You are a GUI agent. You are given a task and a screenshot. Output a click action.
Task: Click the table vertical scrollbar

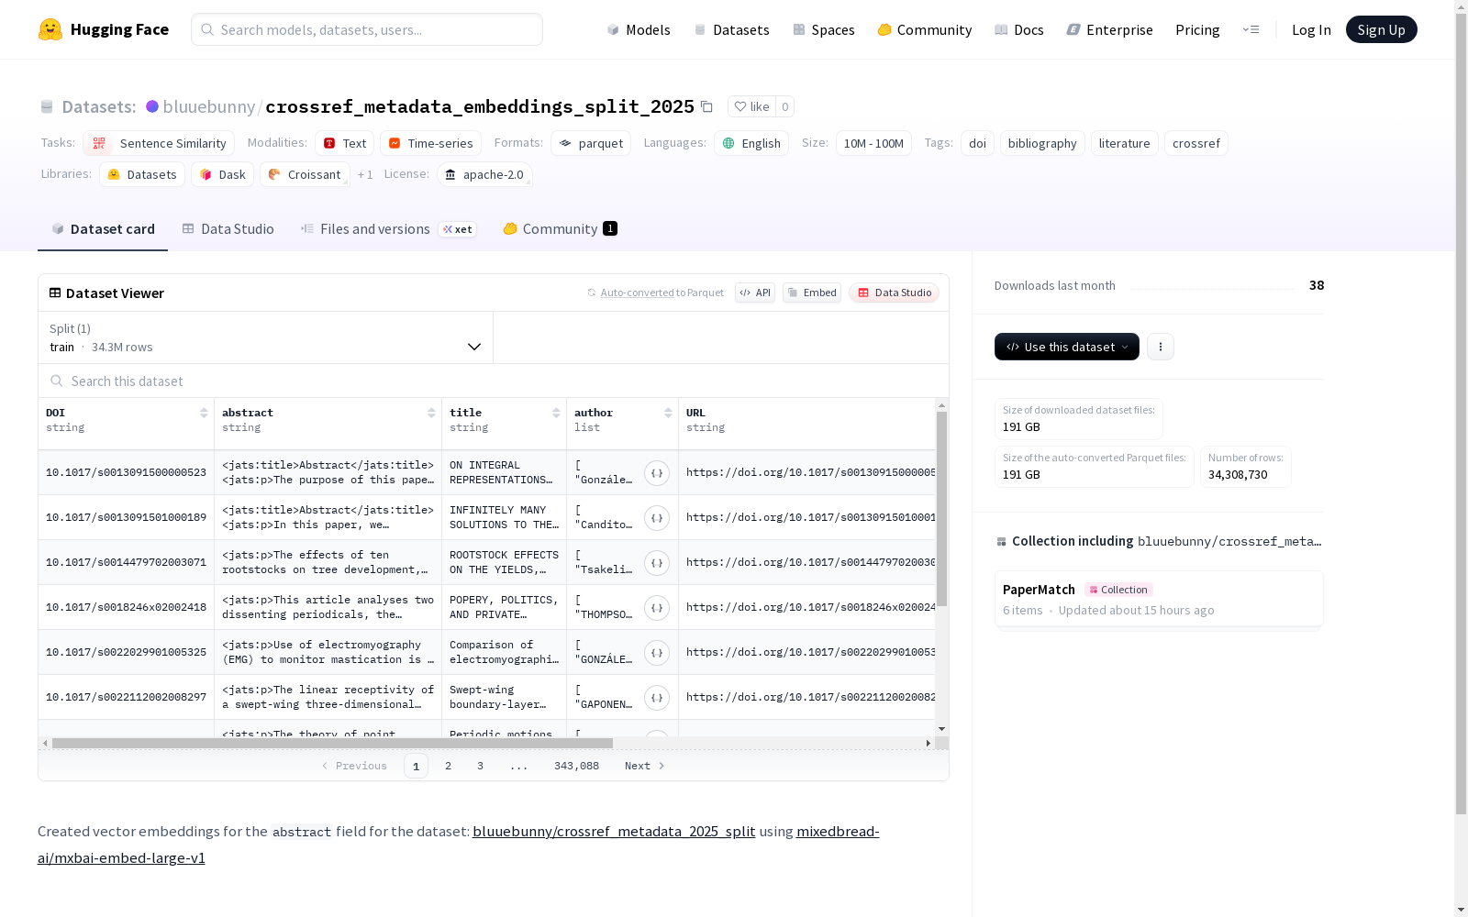(941, 509)
